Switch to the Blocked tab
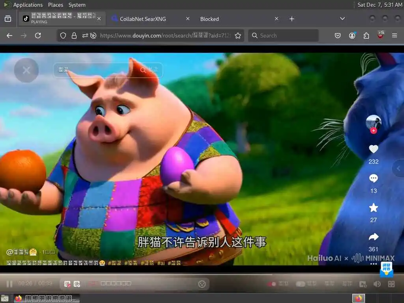This screenshot has width=404, height=303. tap(209, 19)
